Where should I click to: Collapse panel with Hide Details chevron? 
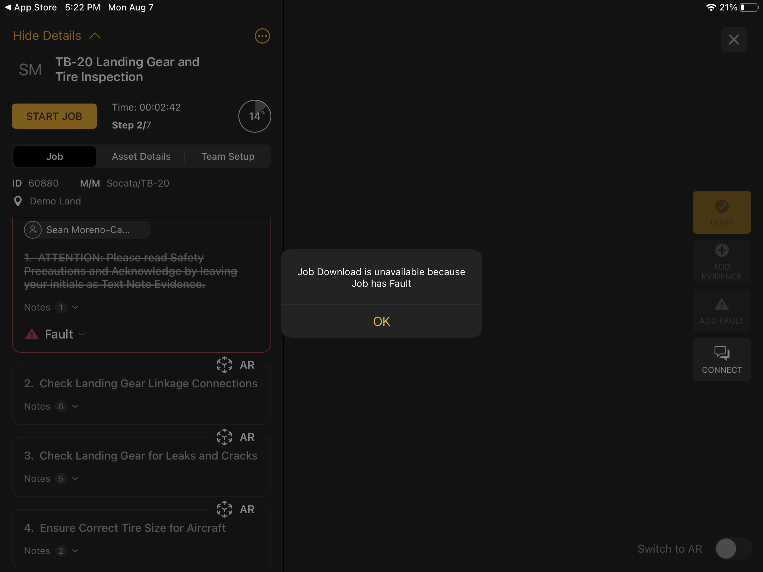click(x=95, y=36)
